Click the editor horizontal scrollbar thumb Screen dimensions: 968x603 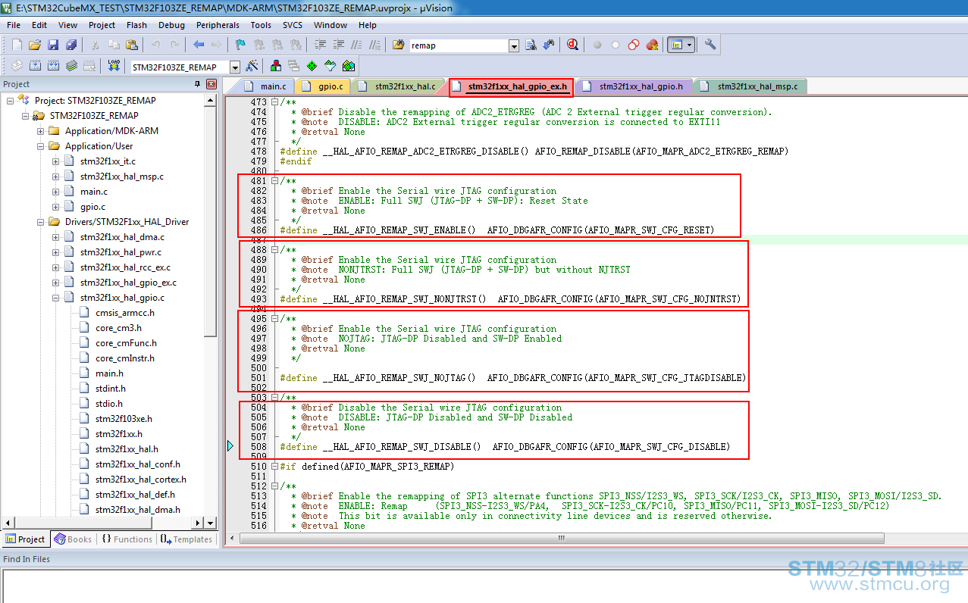coord(562,538)
